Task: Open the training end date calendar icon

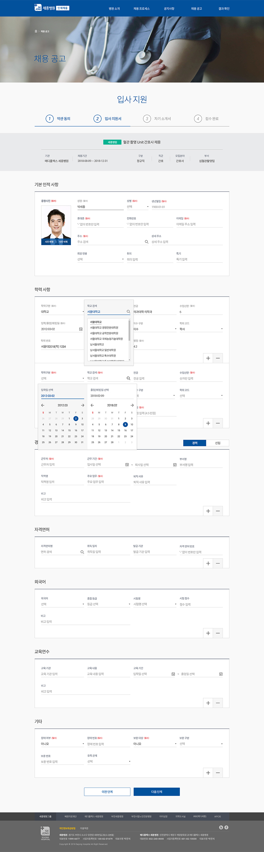Action: click(x=221, y=674)
